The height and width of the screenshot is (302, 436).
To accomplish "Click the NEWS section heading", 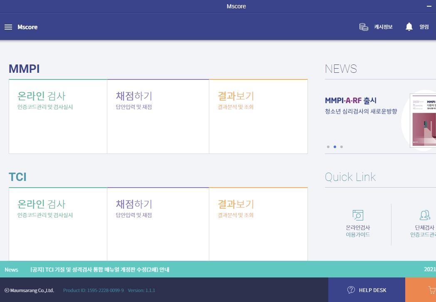I will pyautogui.click(x=341, y=69).
